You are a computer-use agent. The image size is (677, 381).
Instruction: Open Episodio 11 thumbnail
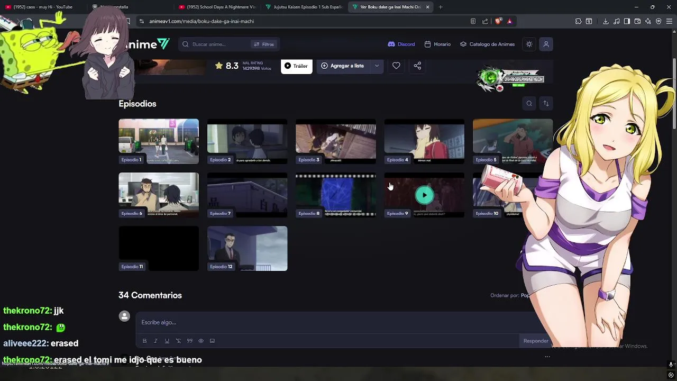(x=159, y=249)
